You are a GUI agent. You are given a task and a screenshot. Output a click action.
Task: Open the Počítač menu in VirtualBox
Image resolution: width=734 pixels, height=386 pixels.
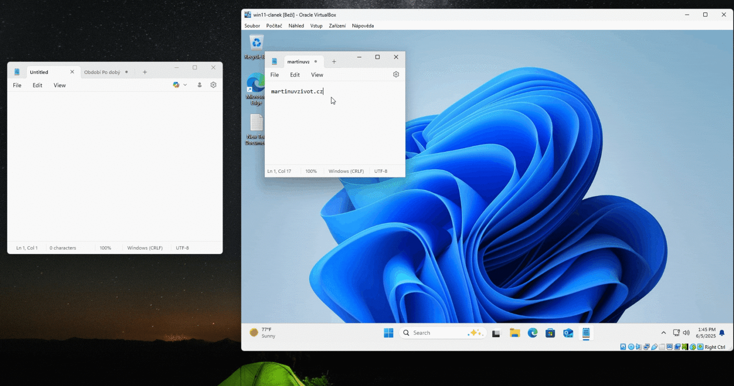pyautogui.click(x=274, y=26)
